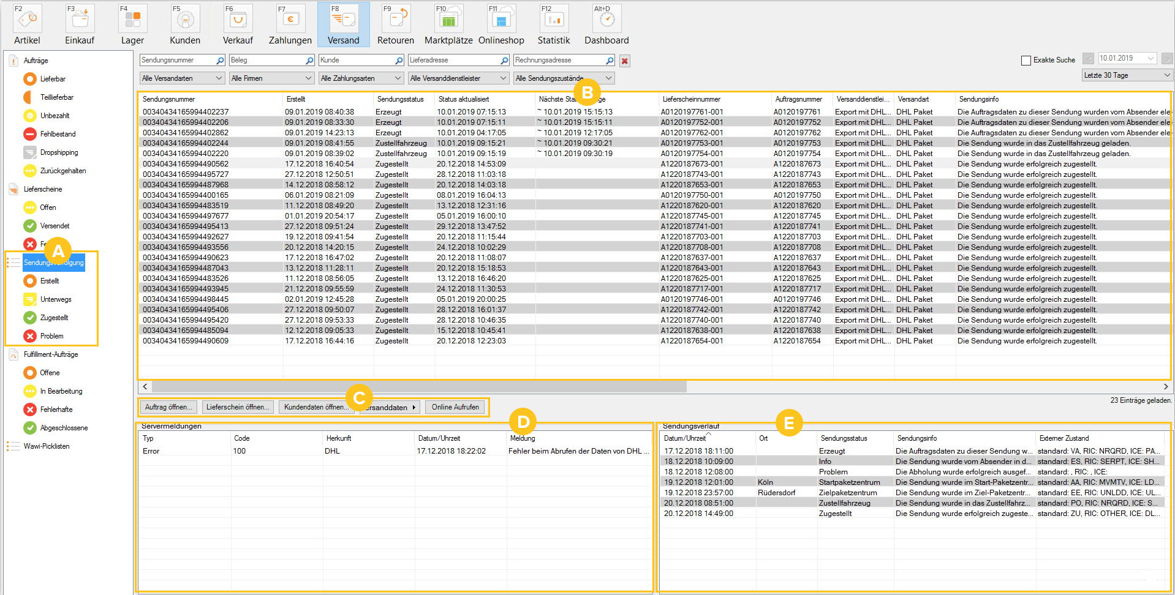Open the Letzte 30 Tage dropdown
1175x595 pixels.
click(x=1126, y=75)
